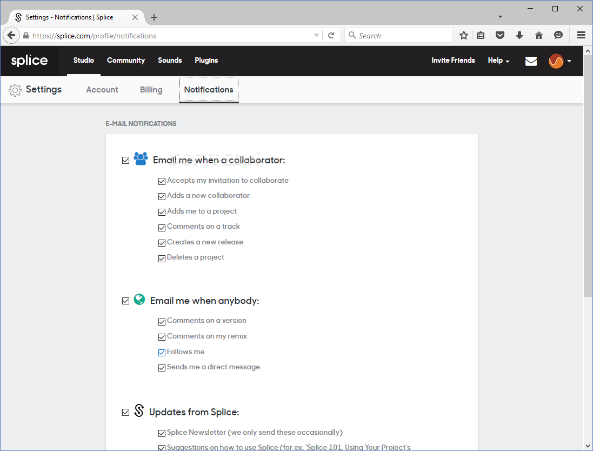This screenshot has height=451, width=593.
Task: Go to Plugins section
Action: pos(206,61)
